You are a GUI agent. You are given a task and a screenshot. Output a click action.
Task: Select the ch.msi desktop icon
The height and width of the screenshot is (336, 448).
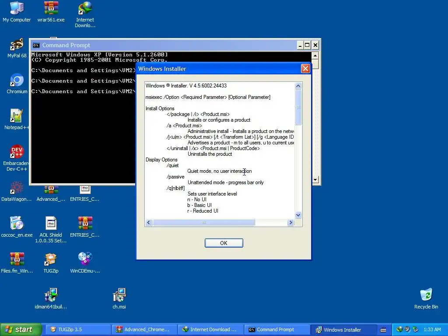[x=119, y=299]
